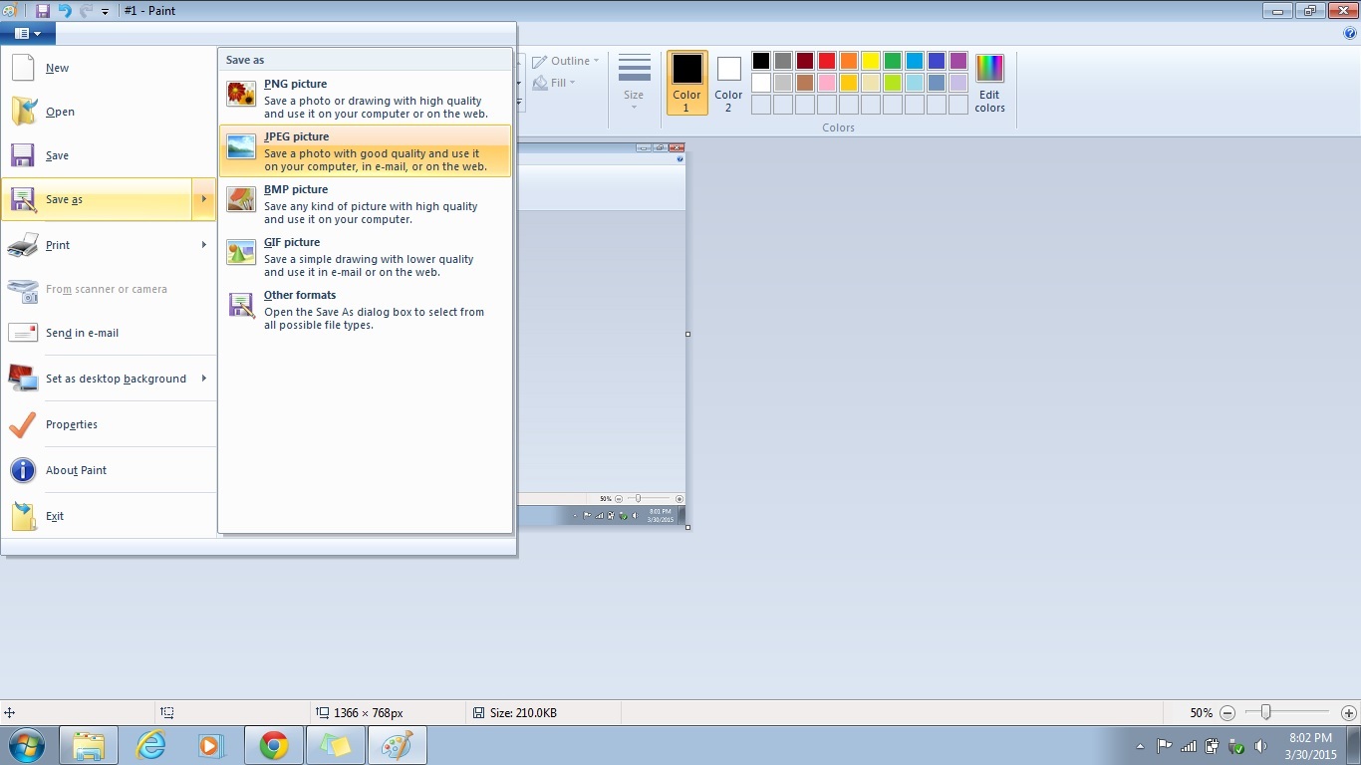
Task: Open Google Chrome from the taskbar
Action: [x=274, y=745]
